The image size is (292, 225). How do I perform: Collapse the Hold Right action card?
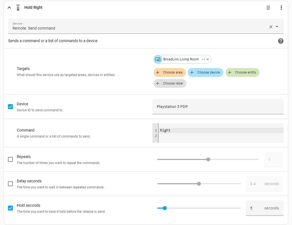[x=9, y=7]
